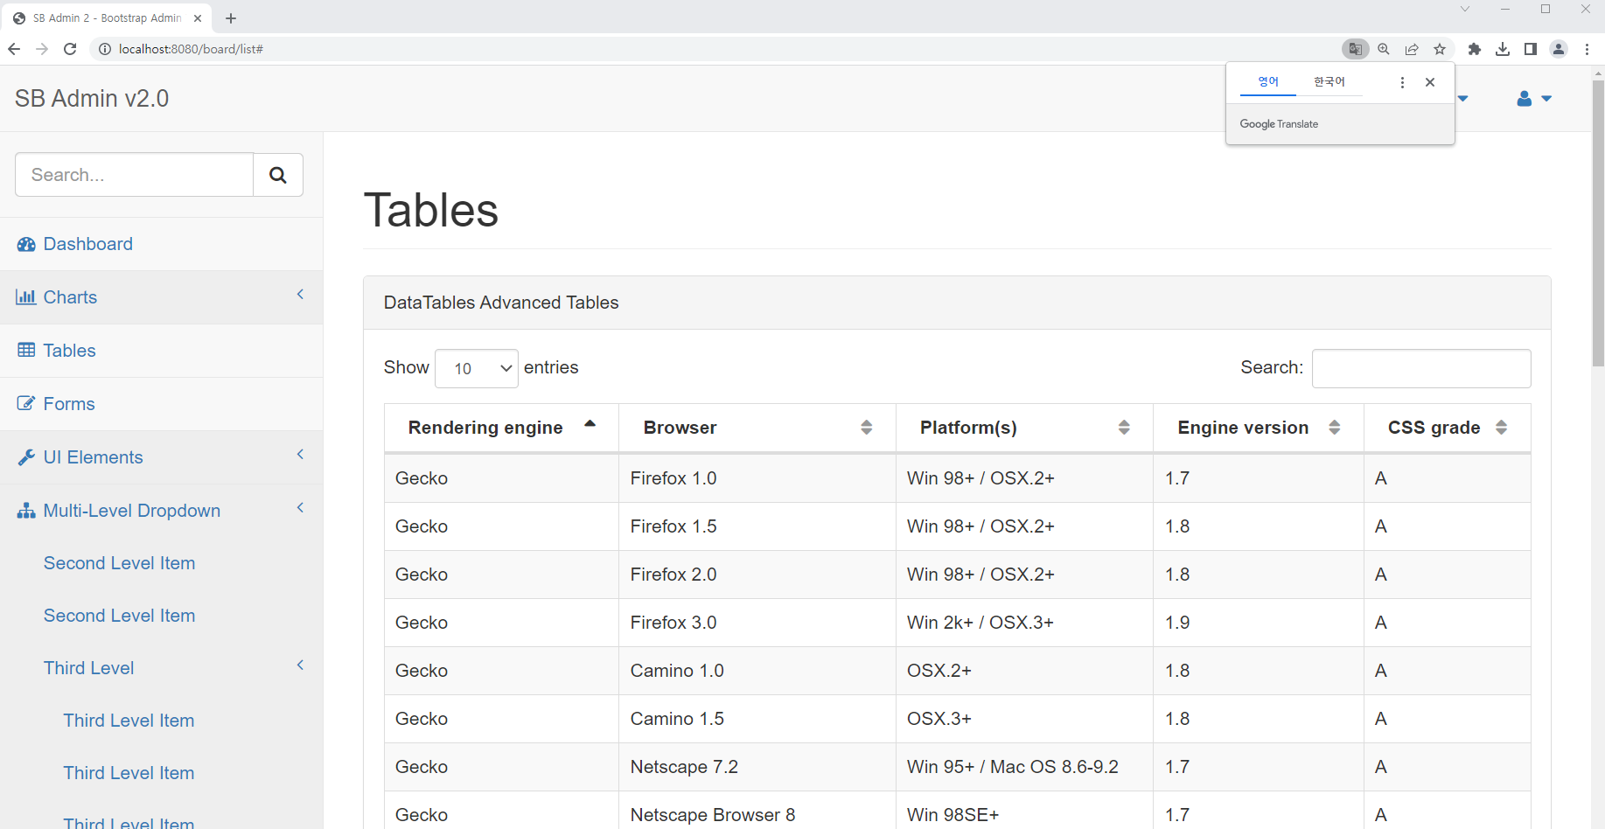The image size is (1605, 829).
Task: Select the 영어 tab in Google Translate popup
Action: tap(1268, 82)
